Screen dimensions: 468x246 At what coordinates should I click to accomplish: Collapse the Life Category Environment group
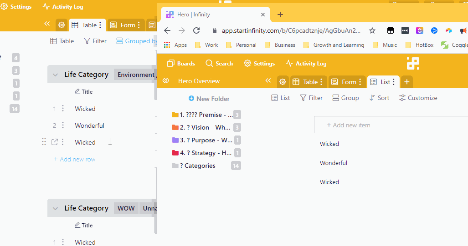55,75
